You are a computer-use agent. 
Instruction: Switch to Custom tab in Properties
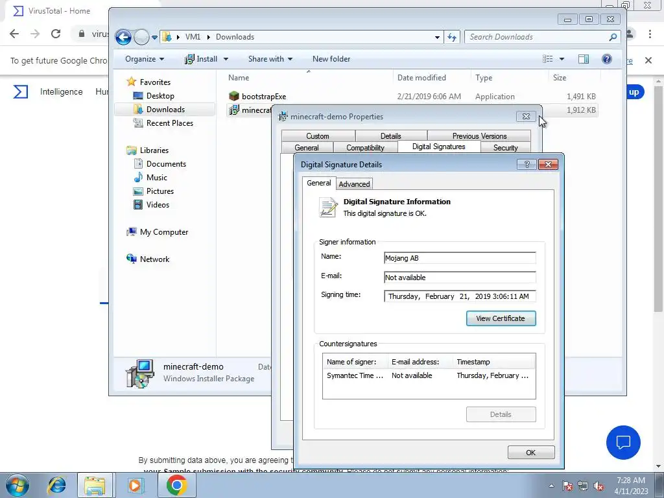click(x=318, y=136)
